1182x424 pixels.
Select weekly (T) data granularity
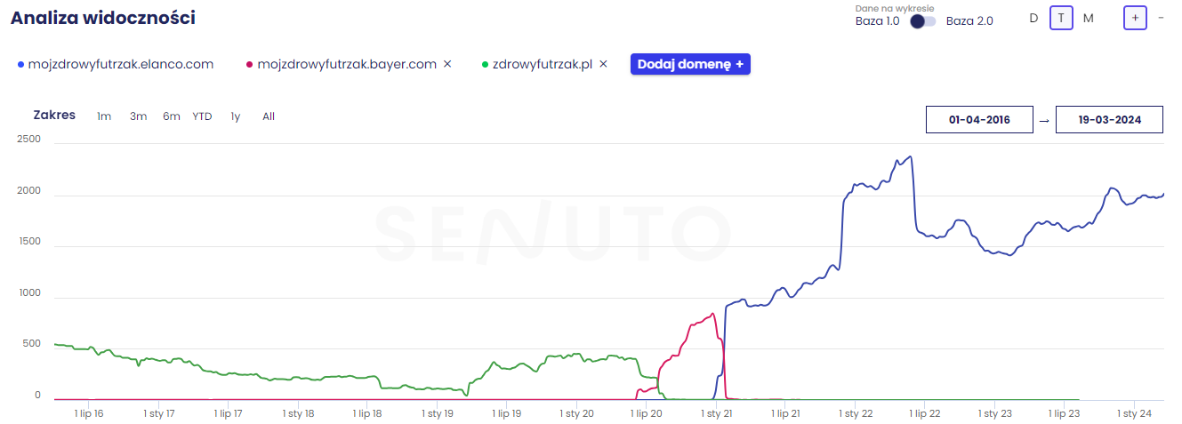(x=1061, y=18)
